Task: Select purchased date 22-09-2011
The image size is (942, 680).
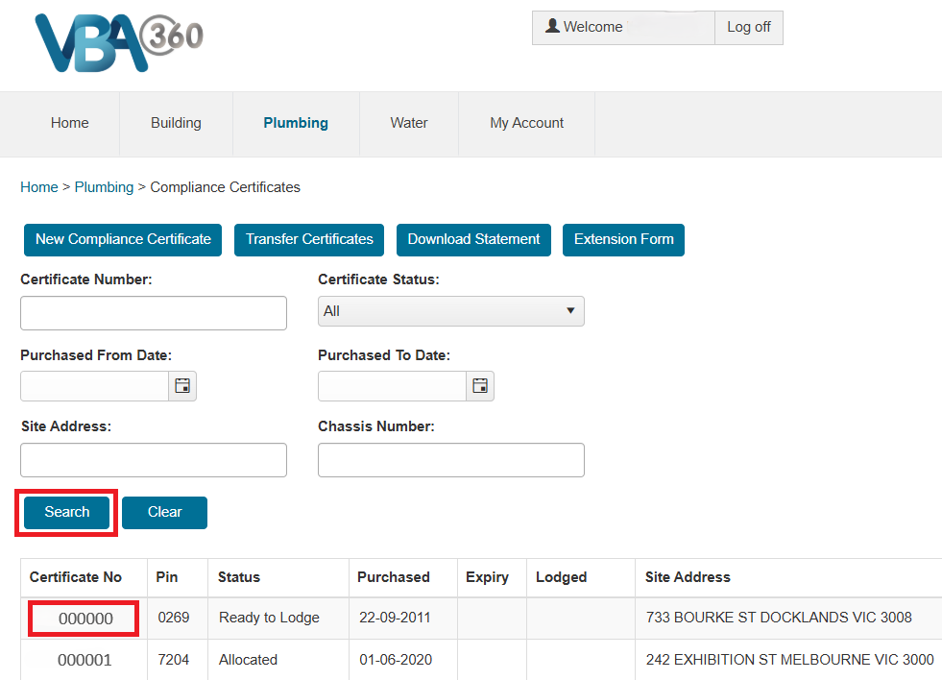Action: 395,618
